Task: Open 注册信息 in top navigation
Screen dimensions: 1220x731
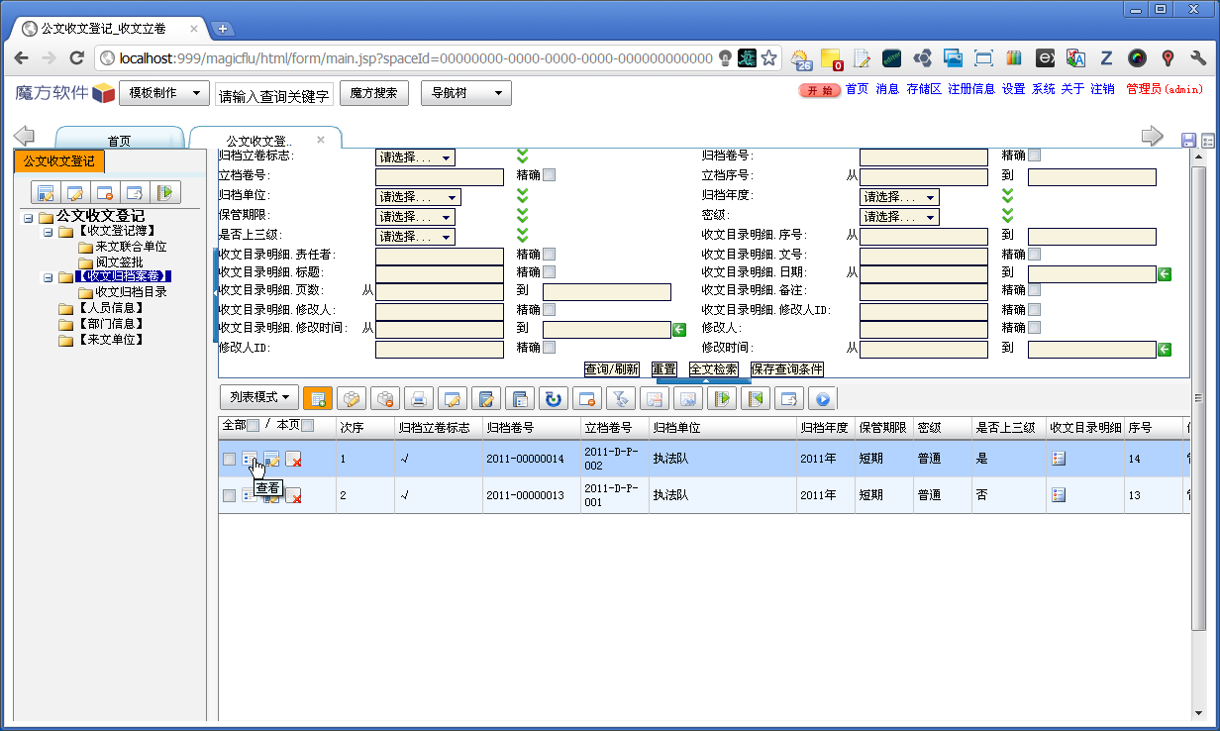Action: [971, 89]
